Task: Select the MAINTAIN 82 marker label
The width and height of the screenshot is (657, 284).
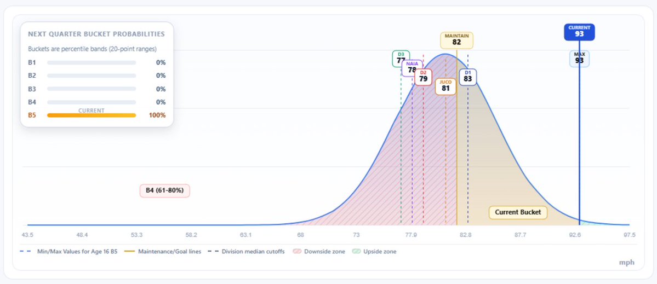Action: [456, 40]
